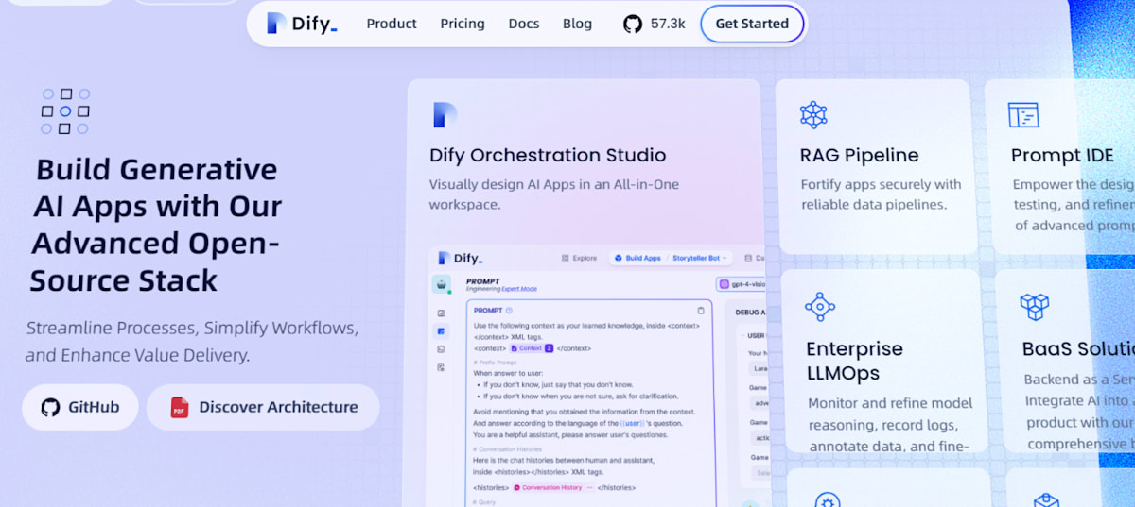Open the Product menu
The width and height of the screenshot is (1135, 507).
pyautogui.click(x=392, y=24)
